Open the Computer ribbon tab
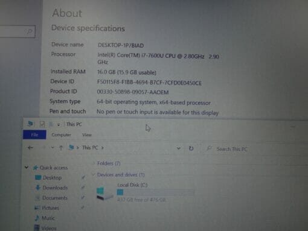 [61, 135]
